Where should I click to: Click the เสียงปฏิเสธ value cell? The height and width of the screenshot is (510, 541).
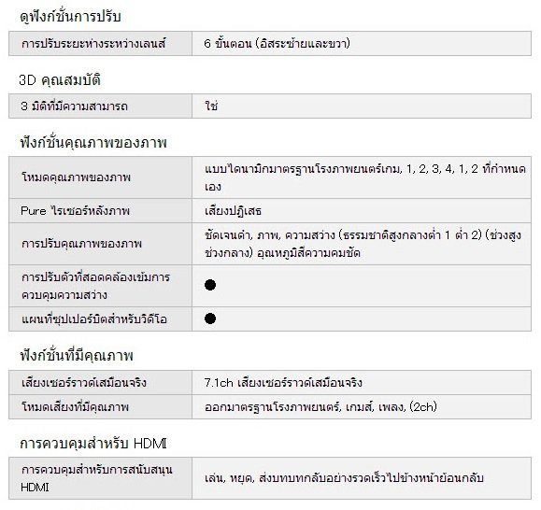pyautogui.click(x=362, y=211)
